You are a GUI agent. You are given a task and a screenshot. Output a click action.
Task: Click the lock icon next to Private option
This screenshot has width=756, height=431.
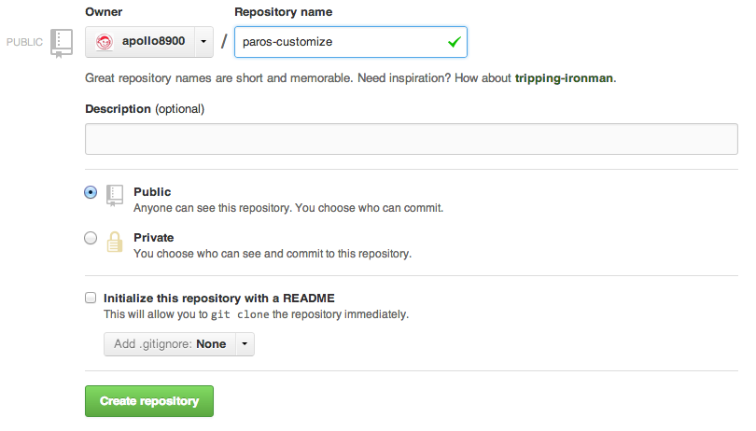tap(115, 242)
